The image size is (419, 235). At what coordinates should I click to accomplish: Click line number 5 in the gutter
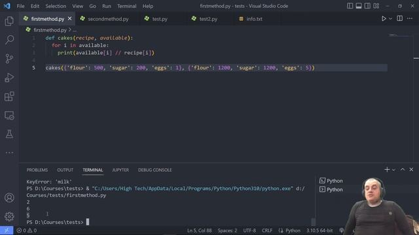(33, 68)
